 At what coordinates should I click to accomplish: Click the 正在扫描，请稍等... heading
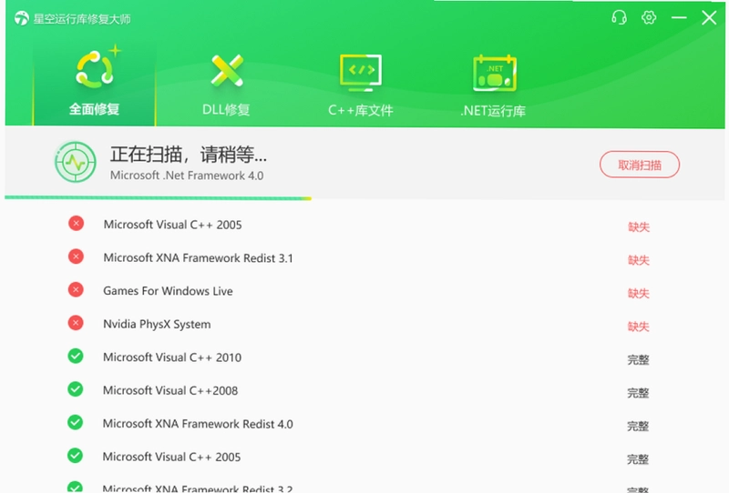(x=189, y=154)
